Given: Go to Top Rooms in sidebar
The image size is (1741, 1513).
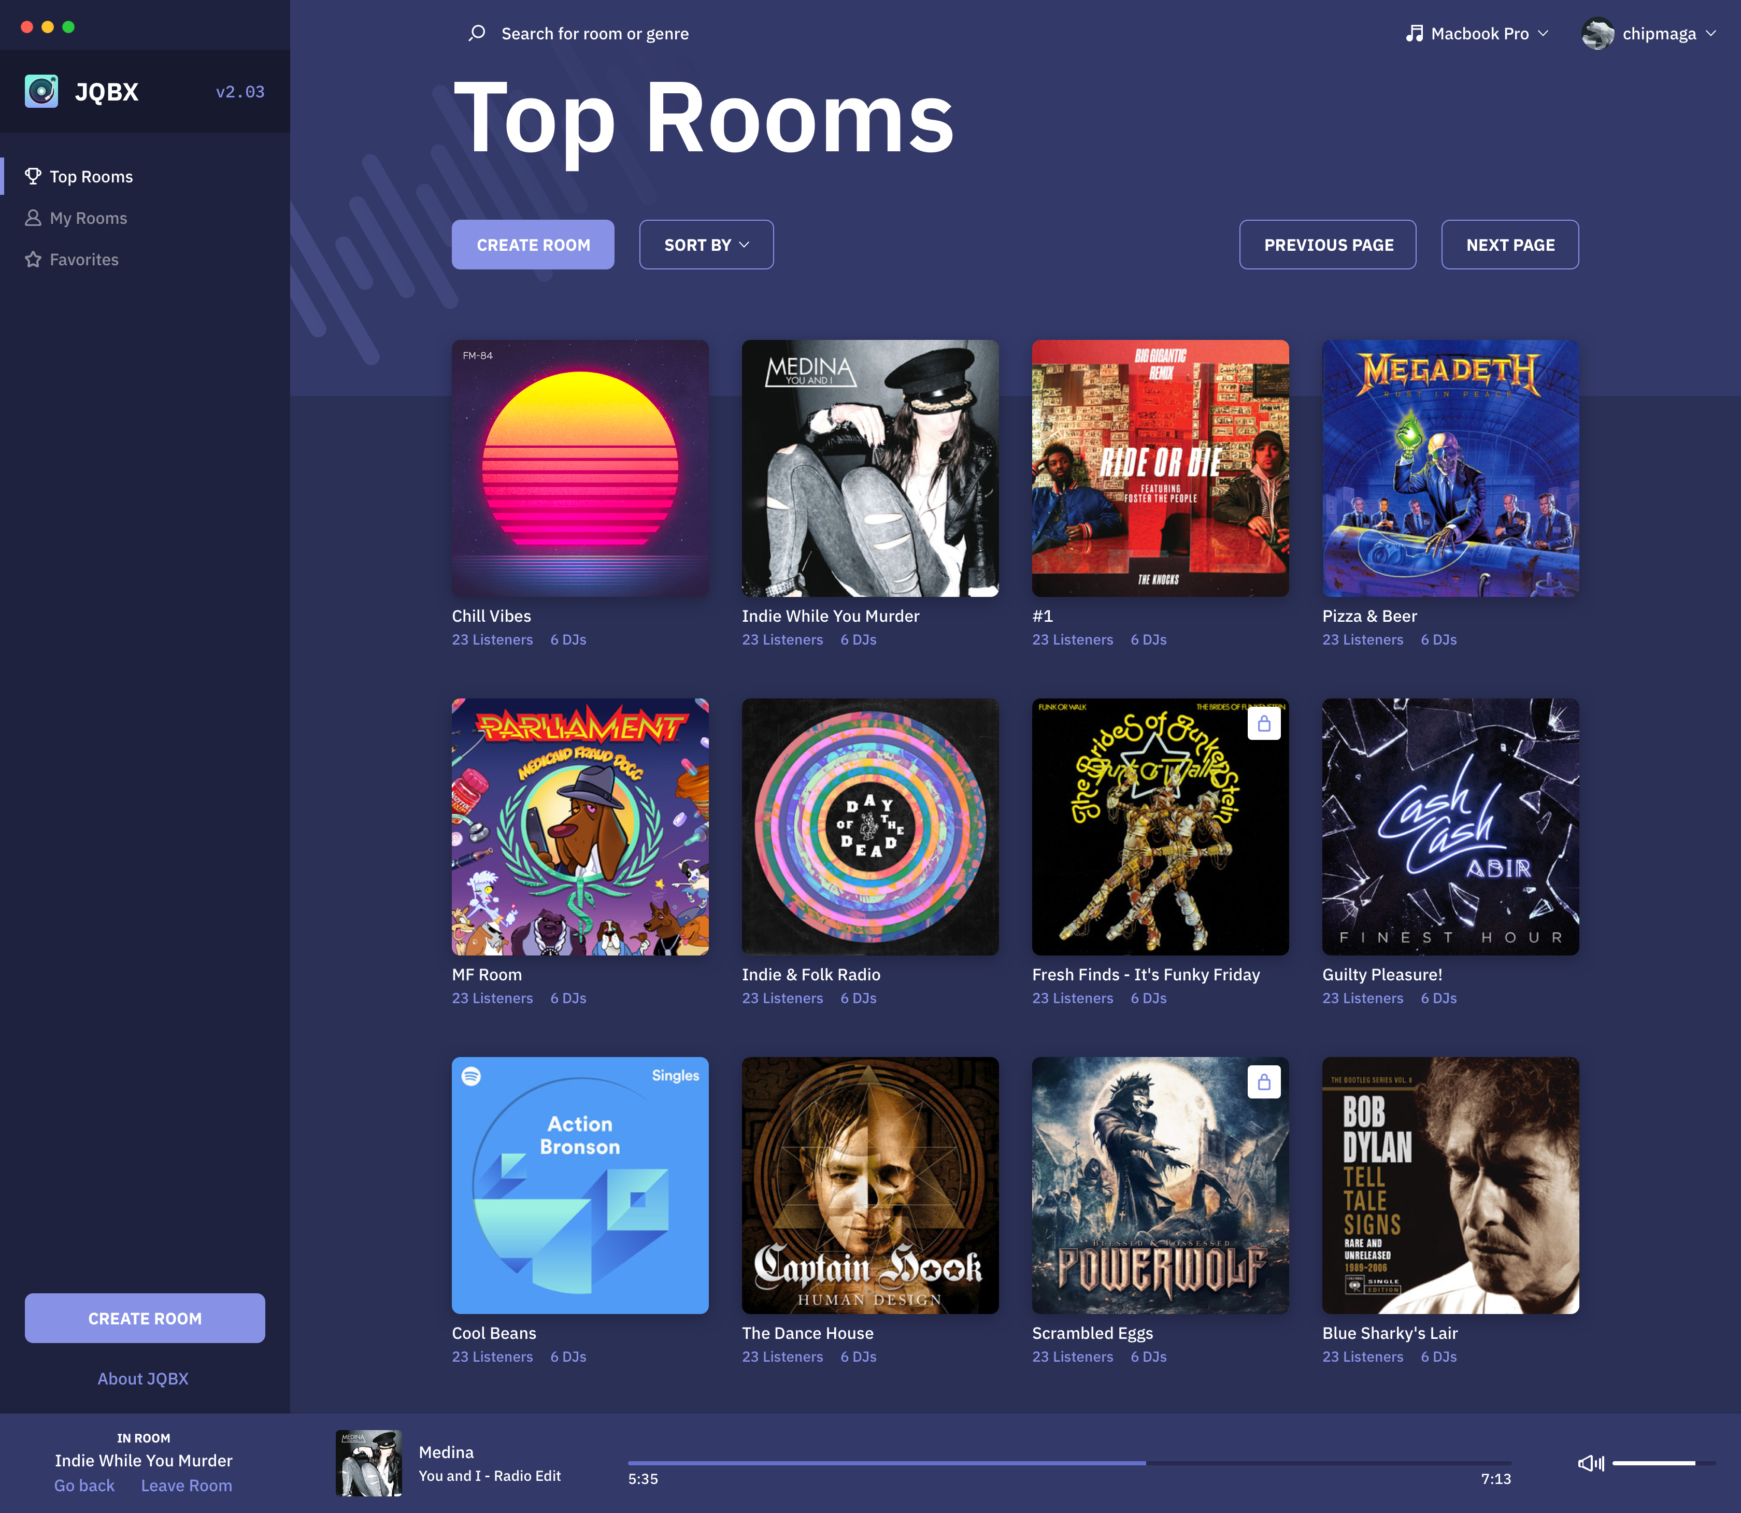Looking at the screenshot, I should pos(91,176).
